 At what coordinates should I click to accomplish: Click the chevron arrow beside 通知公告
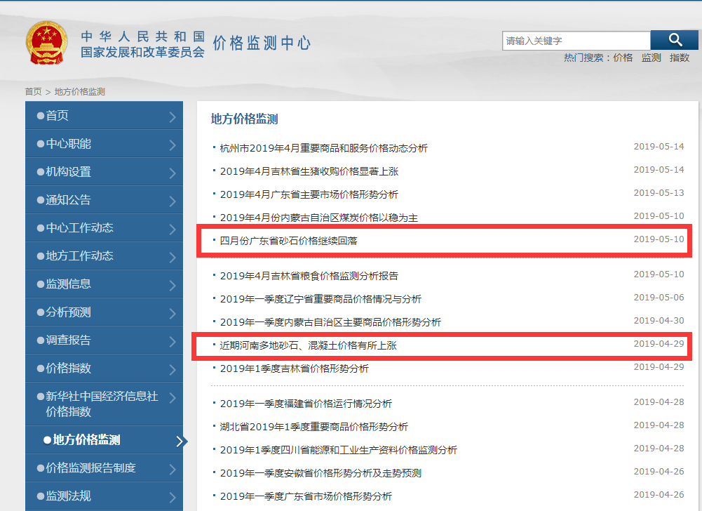(173, 201)
